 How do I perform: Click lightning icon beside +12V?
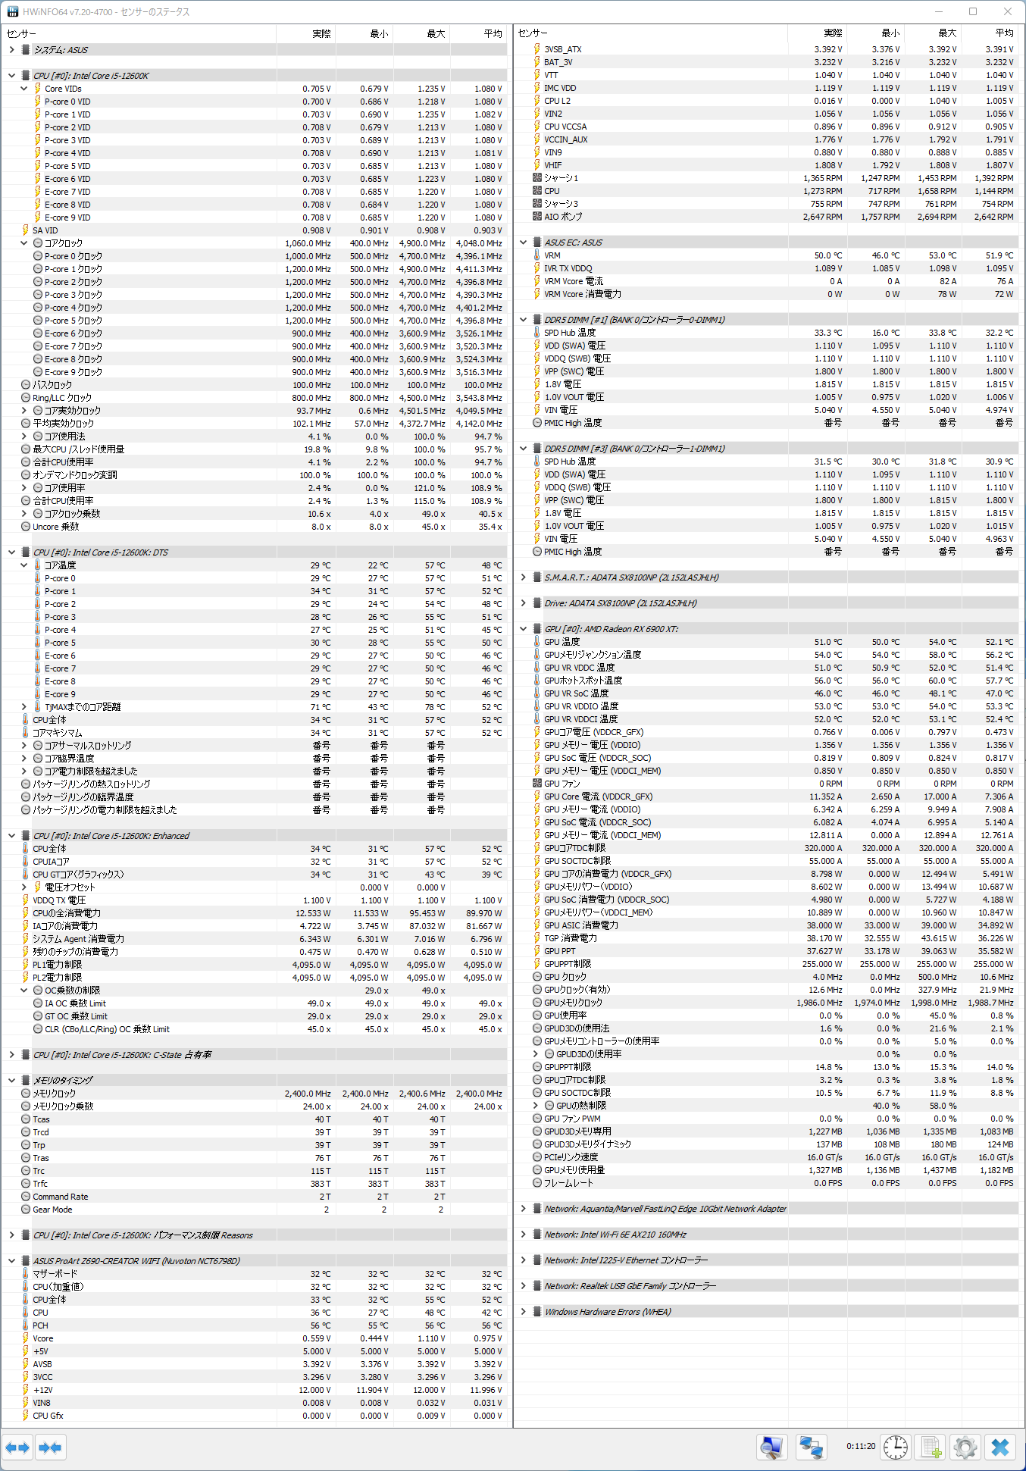[x=25, y=1390]
